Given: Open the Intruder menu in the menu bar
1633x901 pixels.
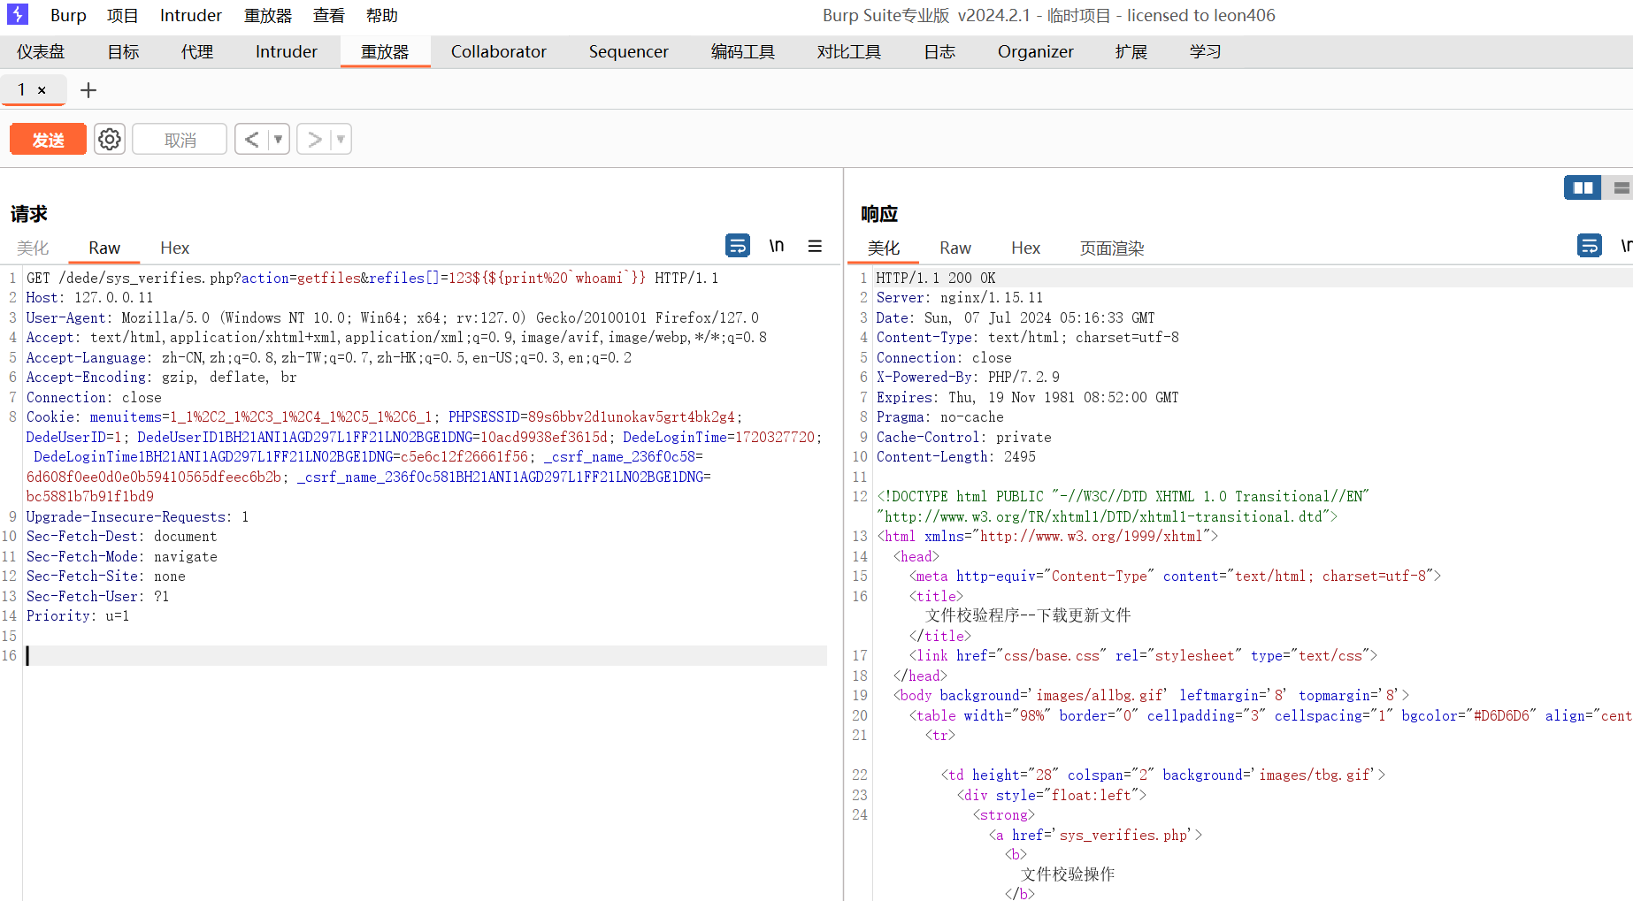Looking at the screenshot, I should [x=191, y=15].
